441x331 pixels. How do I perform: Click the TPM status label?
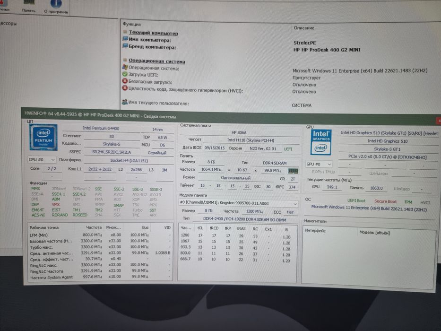408,202
